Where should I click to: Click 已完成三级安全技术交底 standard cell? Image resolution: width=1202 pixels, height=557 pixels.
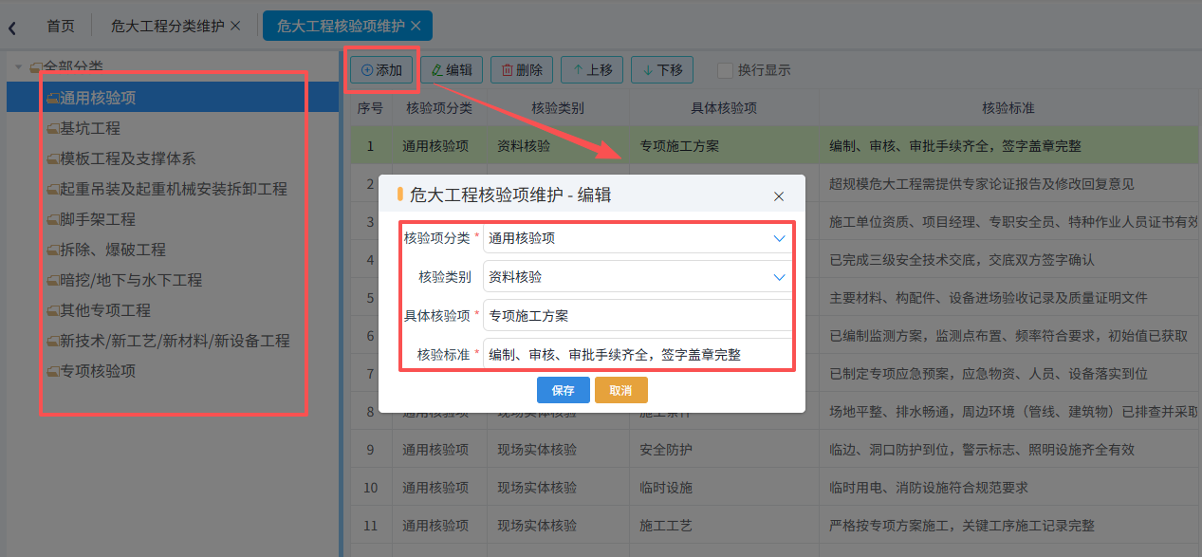[1009, 260]
